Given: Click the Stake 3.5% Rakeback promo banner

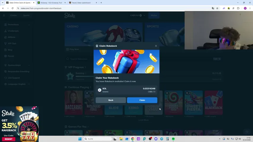Looking at the screenshot, I should pyautogui.click(x=19, y=124).
